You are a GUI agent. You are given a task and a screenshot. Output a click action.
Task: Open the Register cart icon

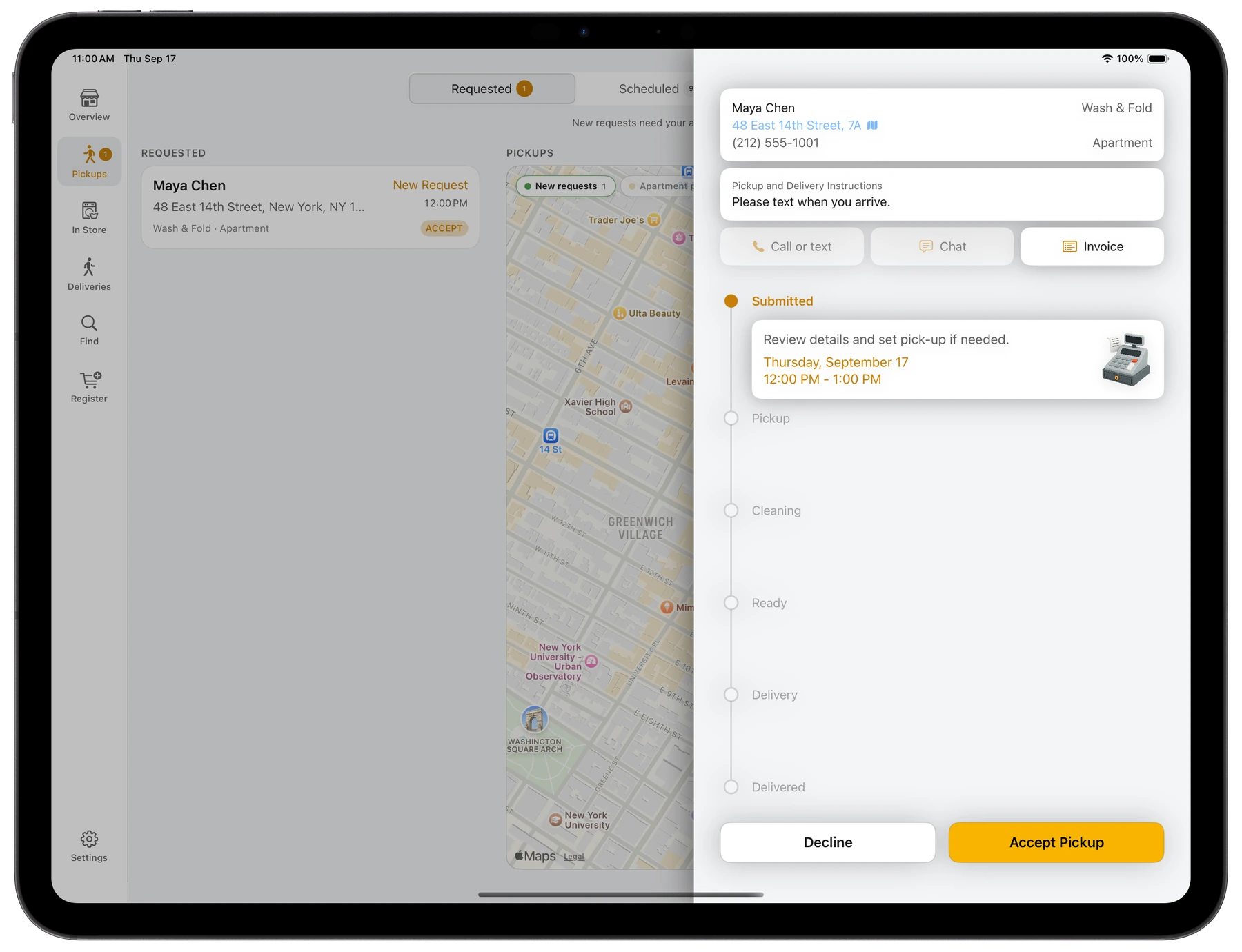[x=89, y=387]
